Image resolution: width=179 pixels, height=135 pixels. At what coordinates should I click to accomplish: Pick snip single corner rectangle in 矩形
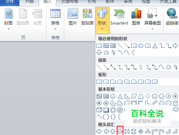point(113,82)
